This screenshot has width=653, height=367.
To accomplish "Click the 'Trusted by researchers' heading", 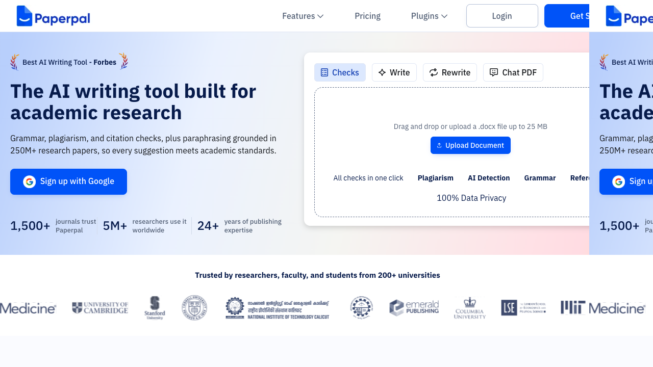I will pos(317,275).
